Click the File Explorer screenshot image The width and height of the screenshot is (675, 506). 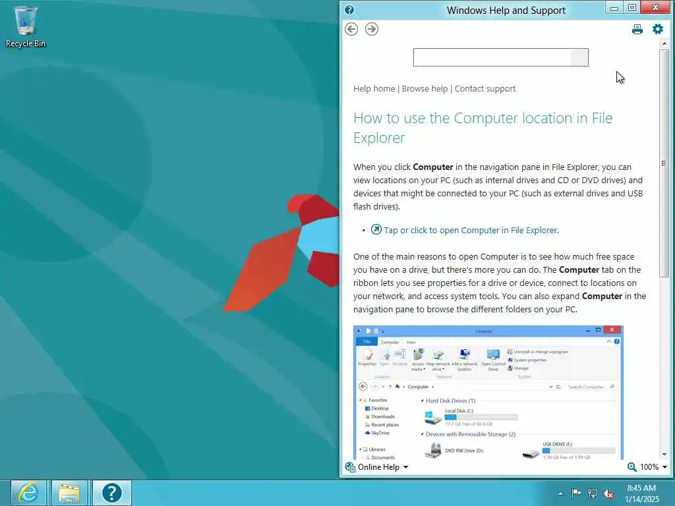pyautogui.click(x=488, y=393)
